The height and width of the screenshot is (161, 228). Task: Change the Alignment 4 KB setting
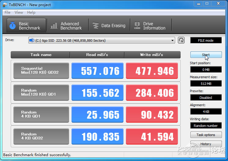point(206,112)
